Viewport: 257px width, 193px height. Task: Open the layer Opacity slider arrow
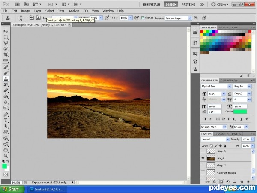[252, 139]
